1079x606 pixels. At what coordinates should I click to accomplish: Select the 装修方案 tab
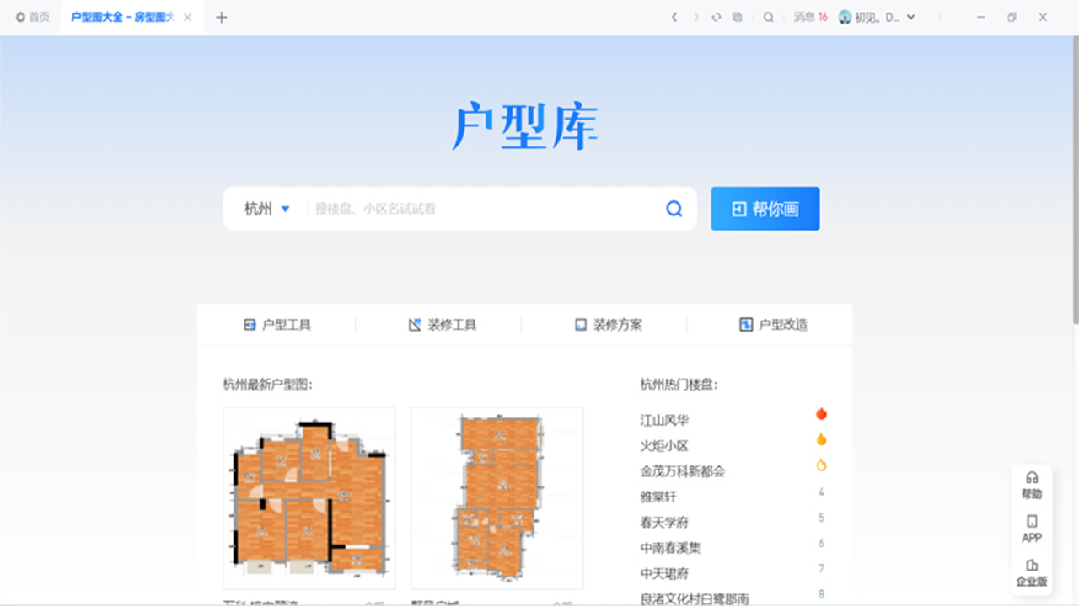click(x=610, y=324)
